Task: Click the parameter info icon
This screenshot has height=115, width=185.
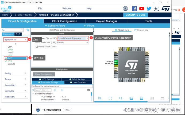Action: pos(88,90)
